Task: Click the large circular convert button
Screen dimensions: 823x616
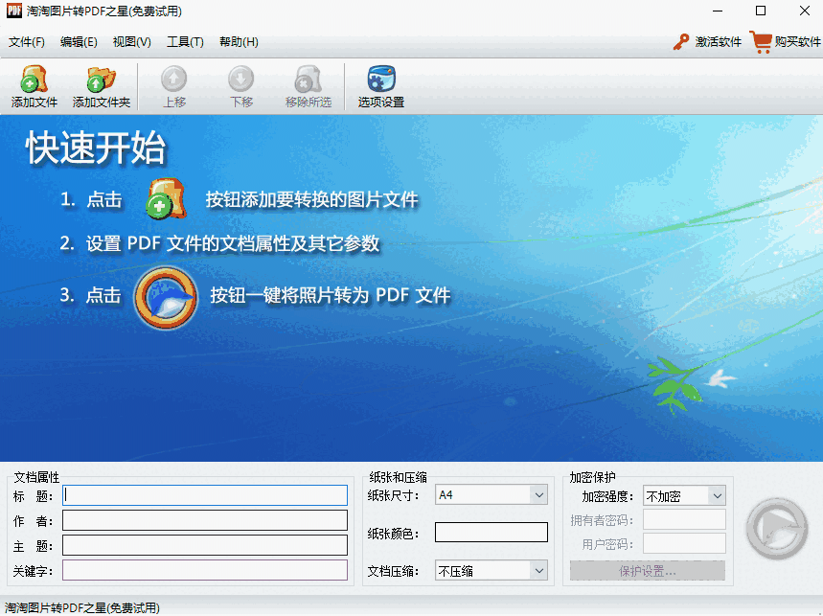Action: coord(776,528)
